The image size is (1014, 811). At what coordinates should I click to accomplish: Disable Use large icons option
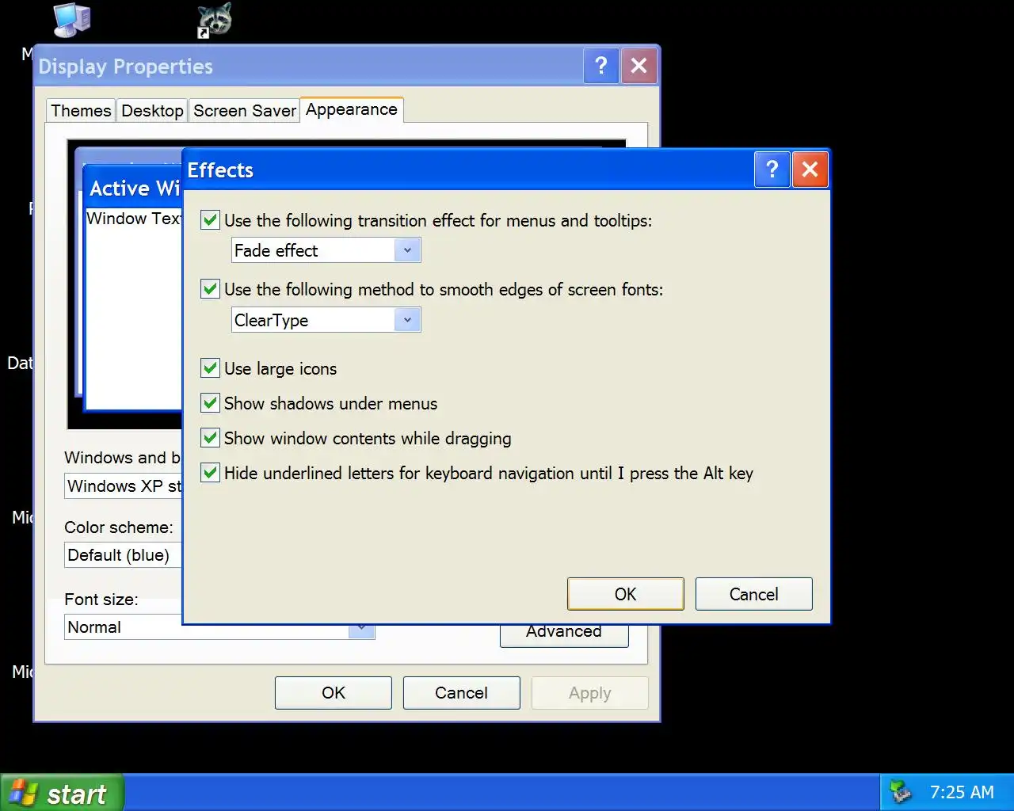click(210, 368)
